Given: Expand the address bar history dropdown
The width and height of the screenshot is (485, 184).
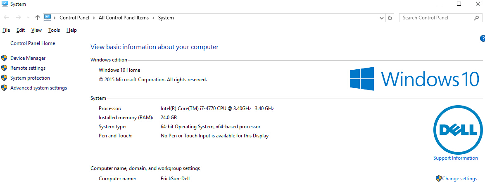Looking at the screenshot, I should point(382,18).
